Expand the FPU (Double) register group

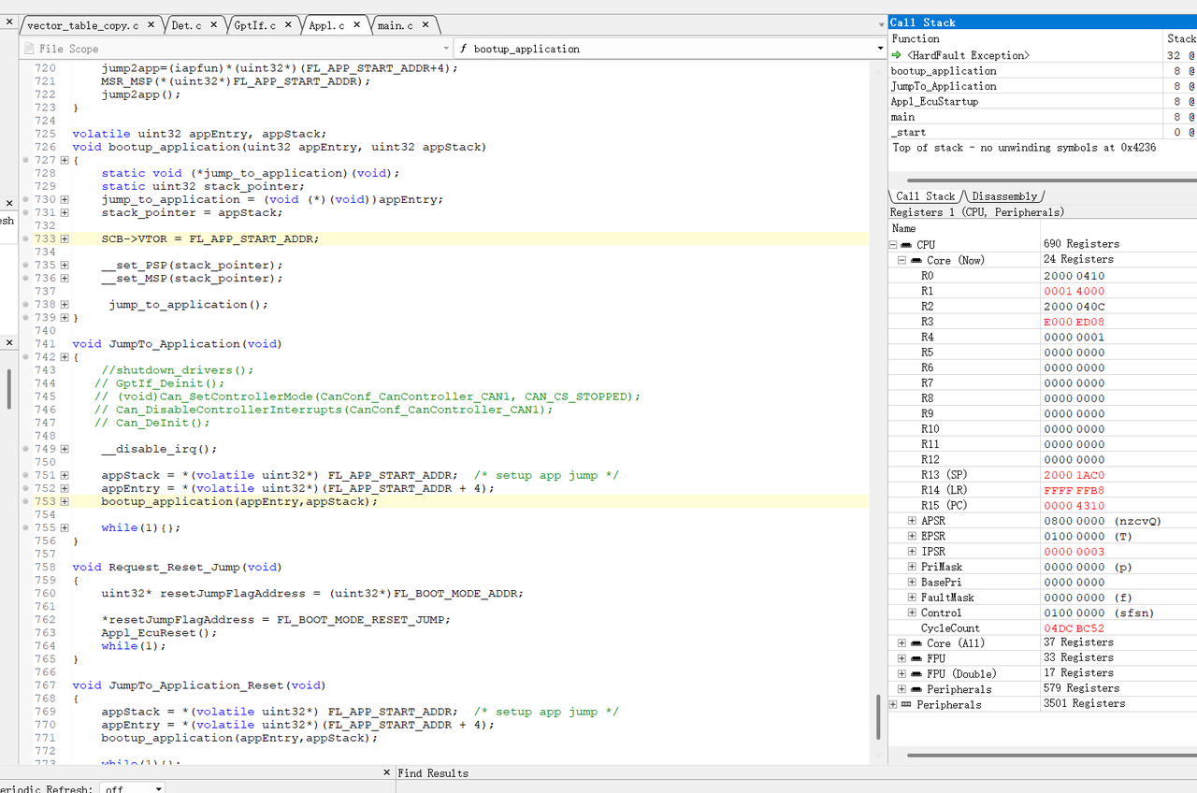(x=902, y=673)
